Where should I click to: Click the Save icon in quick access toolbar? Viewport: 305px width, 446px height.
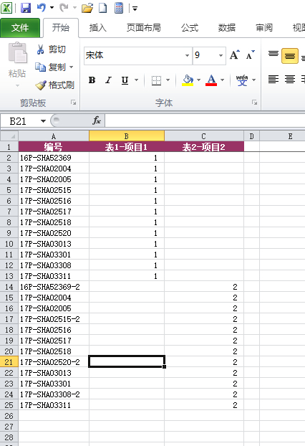pyautogui.click(x=26, y=8)
